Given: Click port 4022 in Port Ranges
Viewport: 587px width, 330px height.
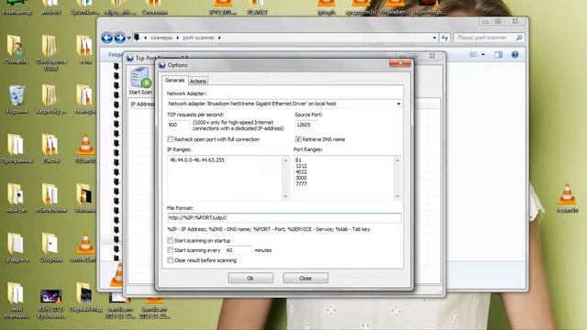Looking at the screenshot, I should tap(301, 171).
